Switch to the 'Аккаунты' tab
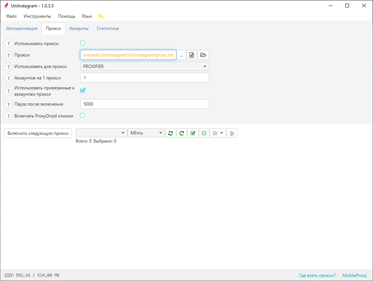The height and width of the screenshot is (281, 373). click(79, 28)
